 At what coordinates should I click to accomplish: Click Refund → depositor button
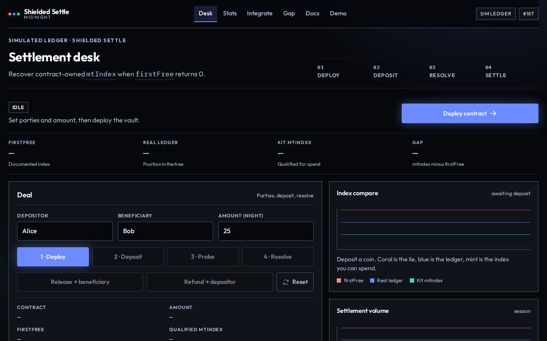[x=210, y=282]
